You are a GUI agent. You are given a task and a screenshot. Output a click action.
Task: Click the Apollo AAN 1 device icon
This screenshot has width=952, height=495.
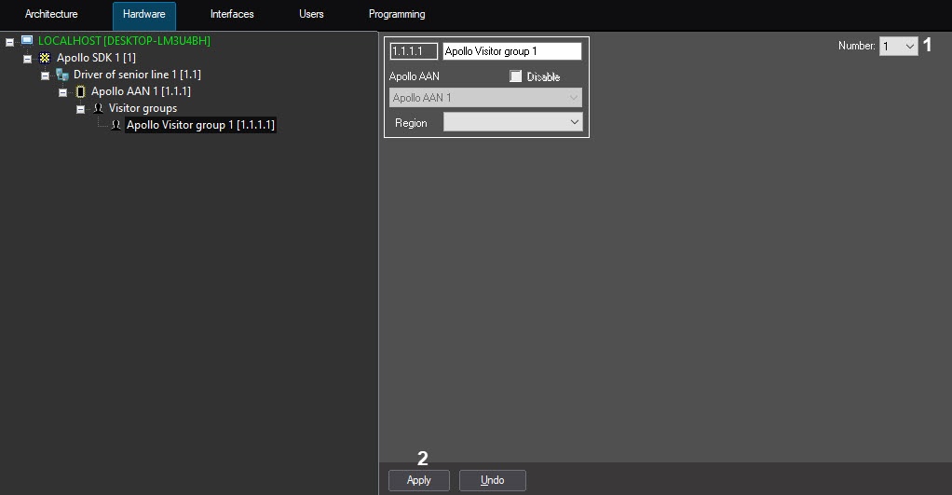point(80,91)
